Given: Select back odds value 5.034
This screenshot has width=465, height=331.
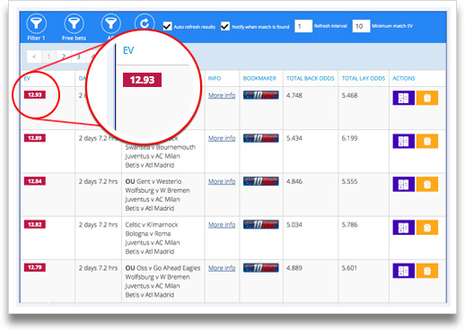Looking at the screenshot, I should 294,224.
